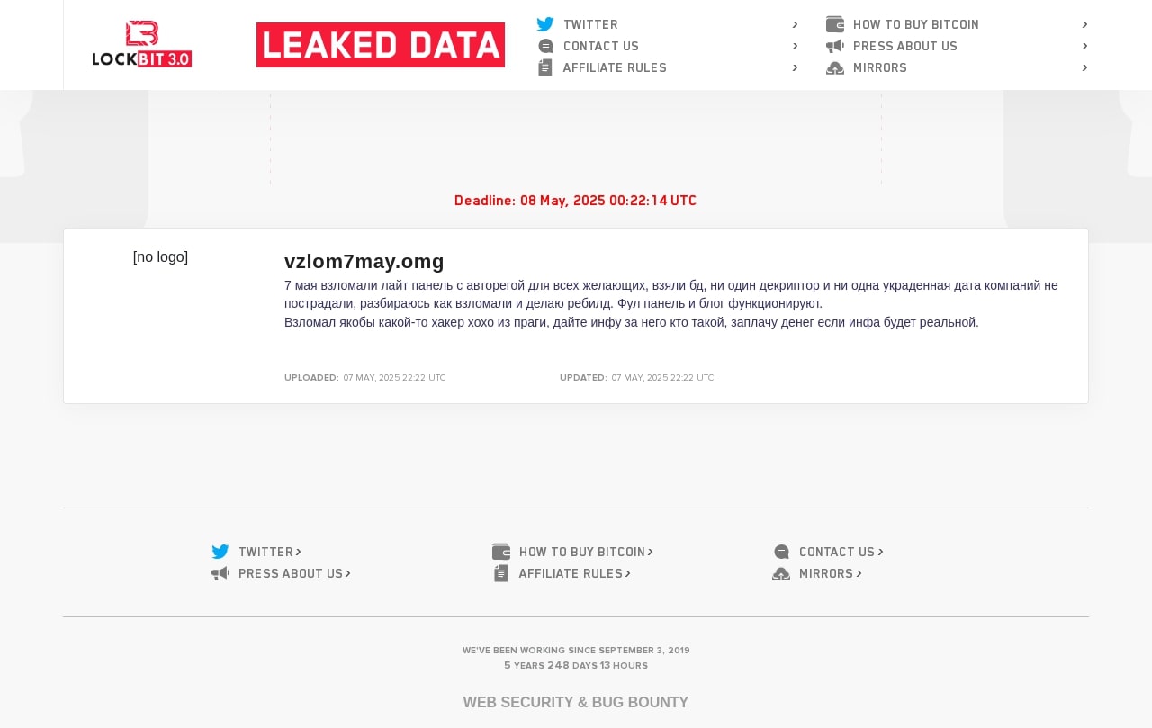The width and height of the screenshot is (1152, 728).
Task: Click the header Mirrors cloud icon
Action: click(x=835, y=67)
